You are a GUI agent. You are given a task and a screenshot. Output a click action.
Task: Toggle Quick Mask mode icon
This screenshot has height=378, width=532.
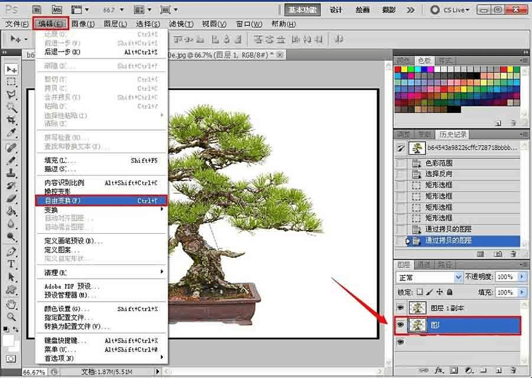point(11,358)
